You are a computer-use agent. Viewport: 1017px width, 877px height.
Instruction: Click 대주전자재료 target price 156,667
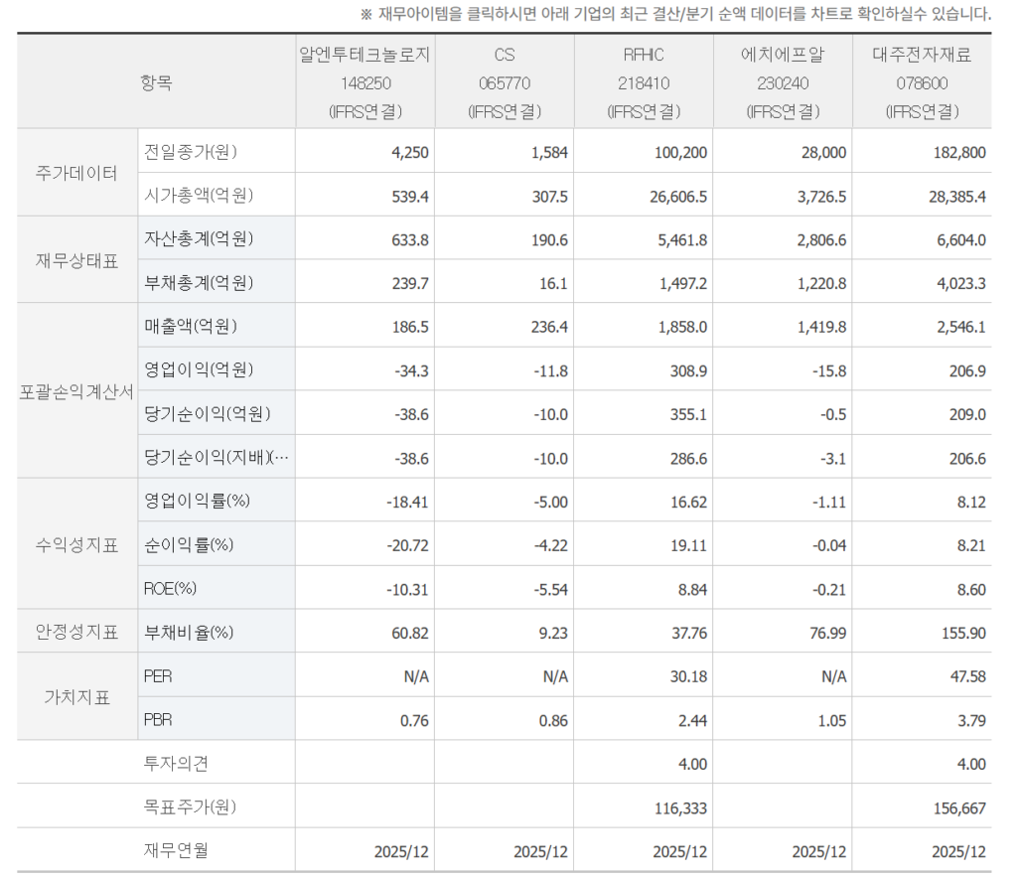point(959,808)
